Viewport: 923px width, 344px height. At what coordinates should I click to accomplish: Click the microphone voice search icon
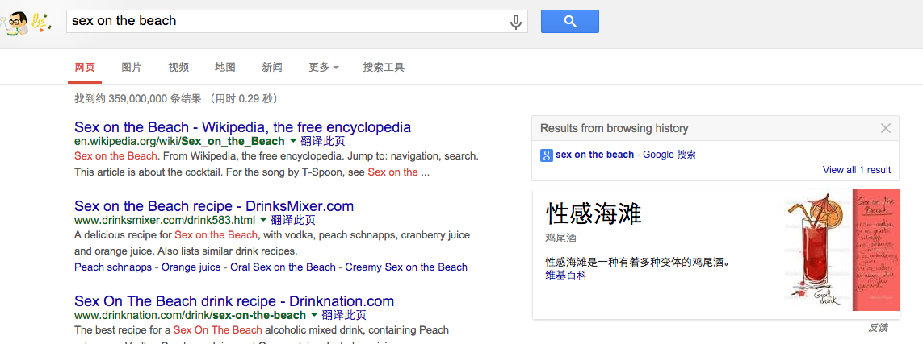516,22
